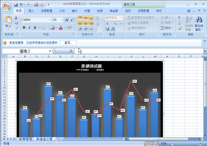Click the AutoSum sigma icon
Screen dimensions: 207x146
[179, 18]
